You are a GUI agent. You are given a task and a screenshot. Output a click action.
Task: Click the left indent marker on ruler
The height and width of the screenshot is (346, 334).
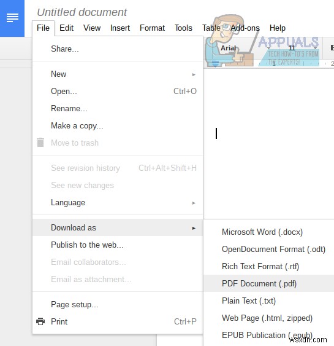215,64
